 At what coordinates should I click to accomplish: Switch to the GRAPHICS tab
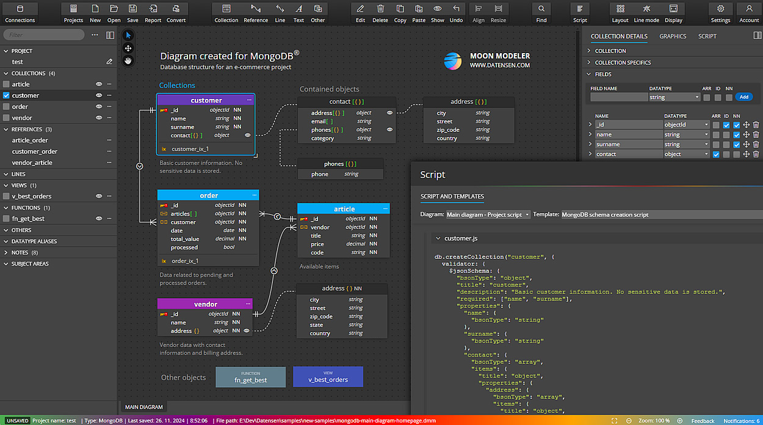(x=673, y=36)
